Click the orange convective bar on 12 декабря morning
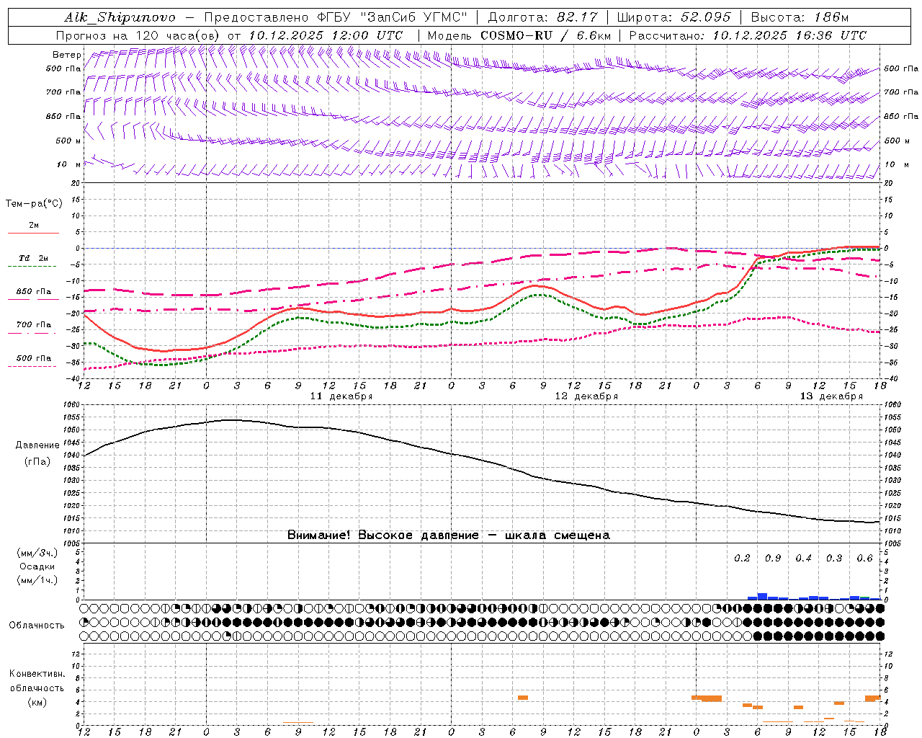The image size is (922, 738). [x=523, y=698]
